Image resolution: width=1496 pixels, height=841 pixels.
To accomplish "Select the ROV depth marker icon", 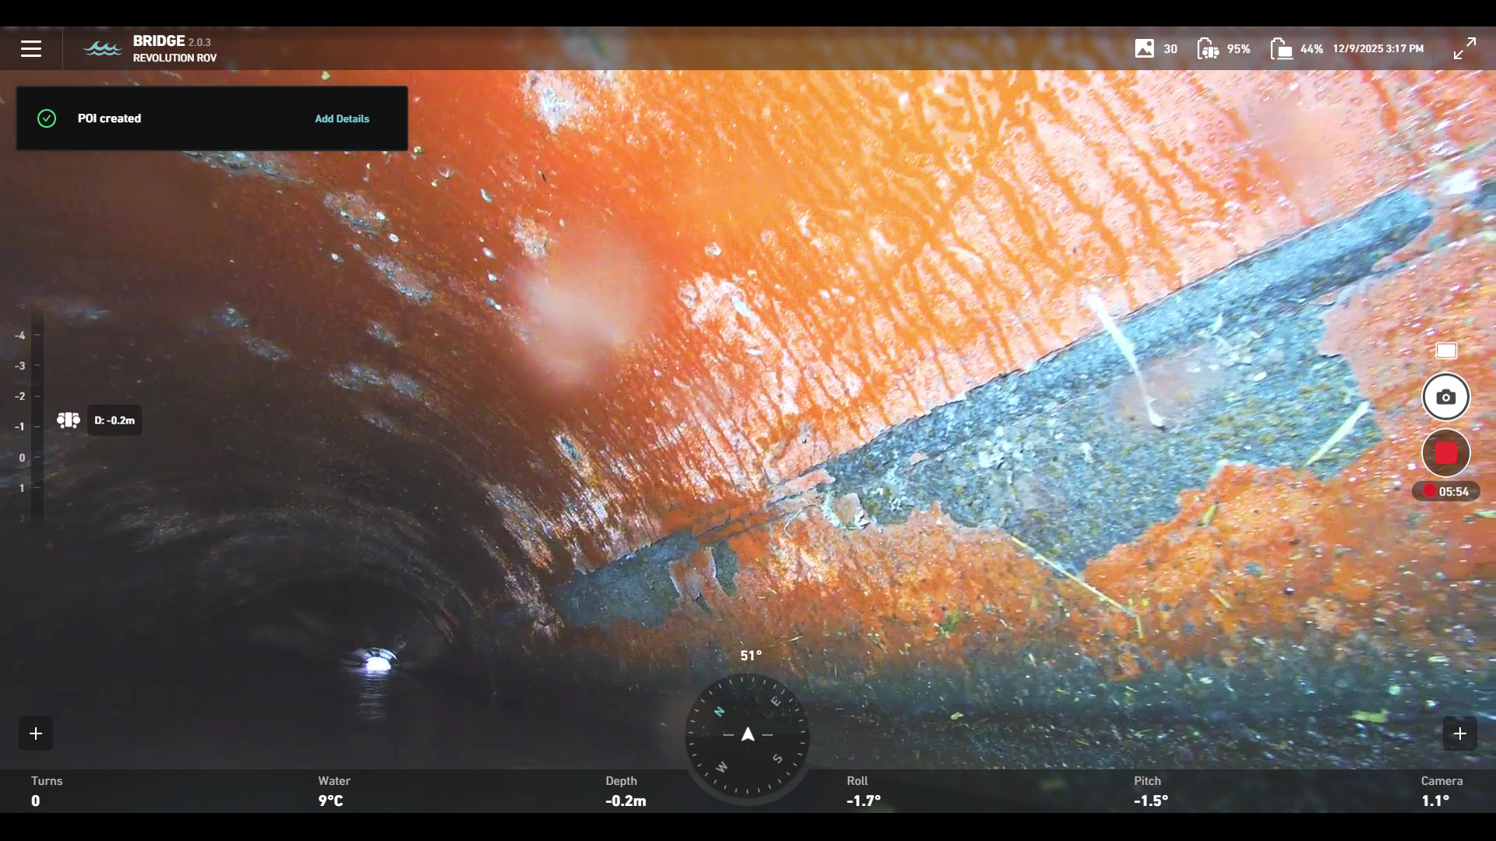I will point(69,420).
